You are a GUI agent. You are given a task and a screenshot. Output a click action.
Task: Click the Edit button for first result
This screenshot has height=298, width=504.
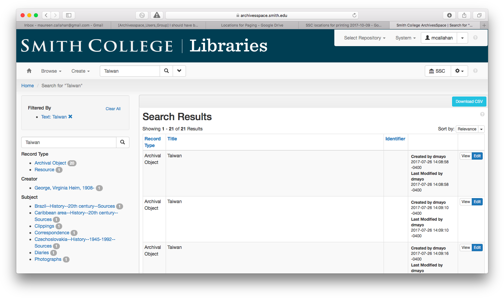click(x=477, y=156)
